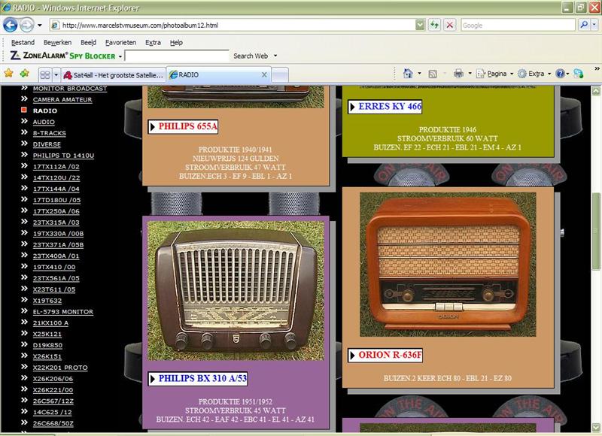Click the browser Back arrow button
602x436 pixels.
[11, 26]
